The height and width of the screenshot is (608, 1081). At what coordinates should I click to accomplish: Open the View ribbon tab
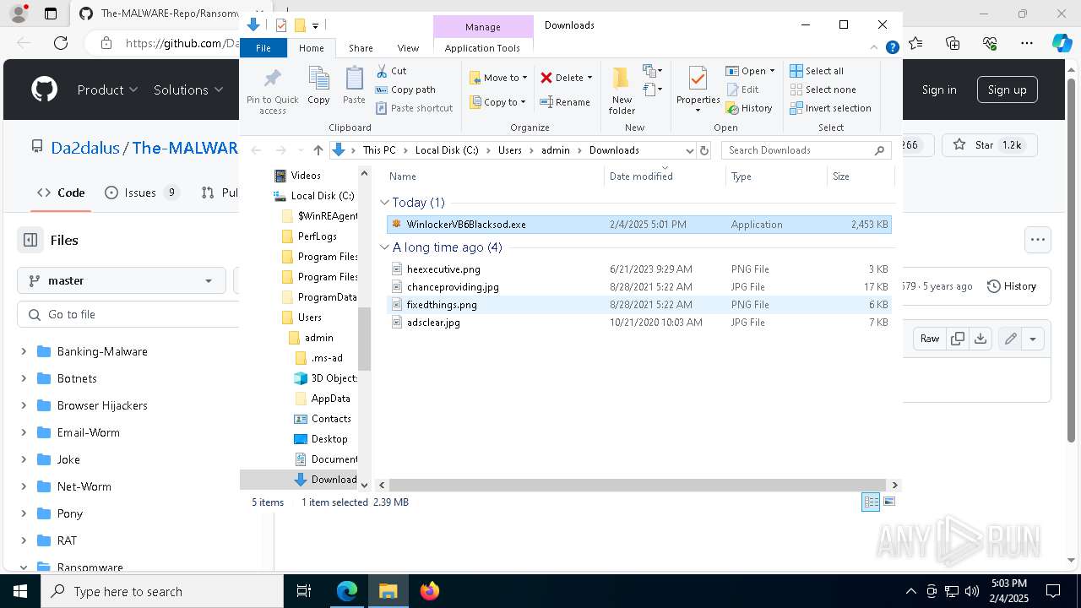[408, 48]
